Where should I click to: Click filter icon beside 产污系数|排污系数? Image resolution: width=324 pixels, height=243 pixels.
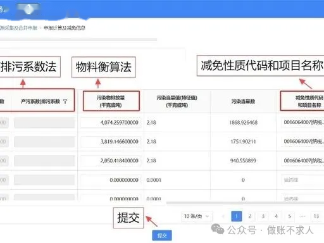tap(65, 101)
